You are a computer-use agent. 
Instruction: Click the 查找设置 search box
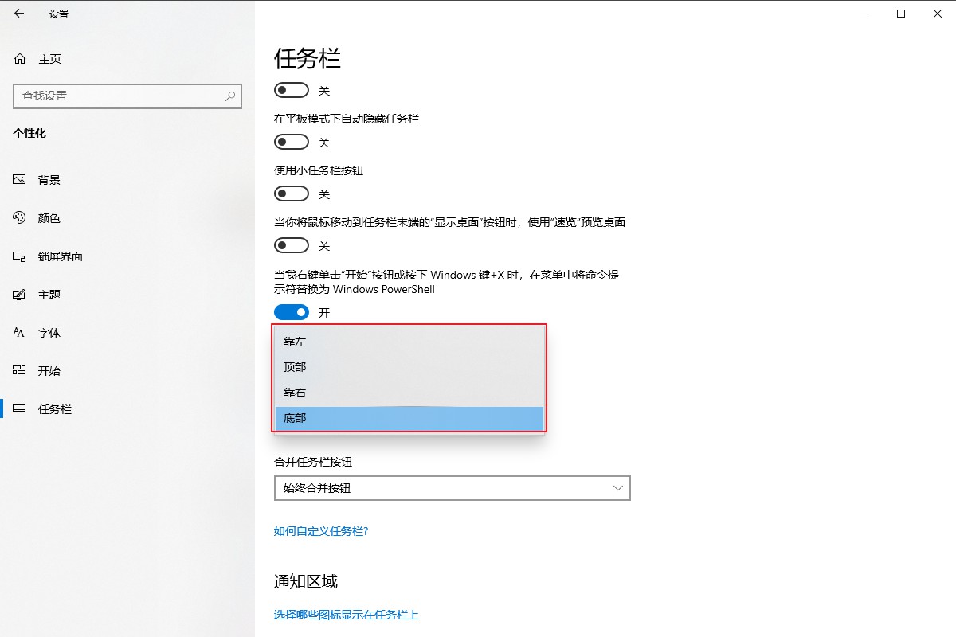click(127, 96)
